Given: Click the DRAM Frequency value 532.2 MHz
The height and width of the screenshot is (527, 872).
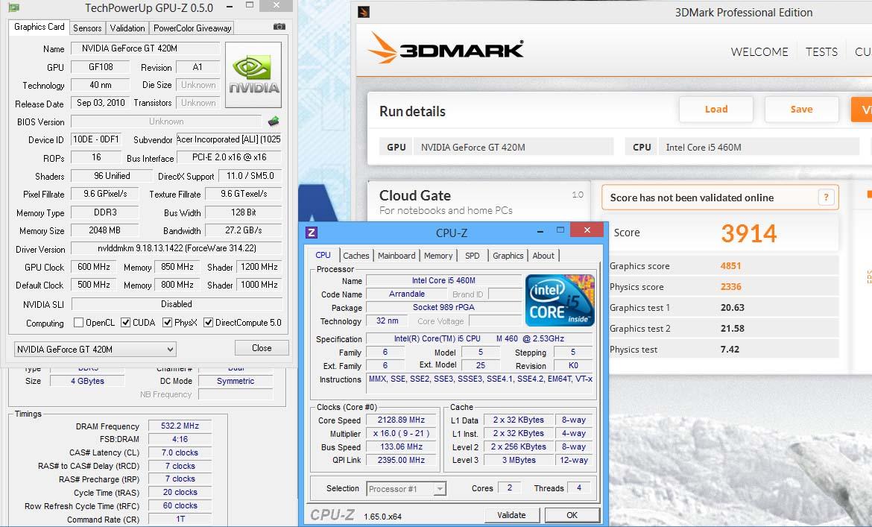Looking at the screenshot, I should [180, 426].
